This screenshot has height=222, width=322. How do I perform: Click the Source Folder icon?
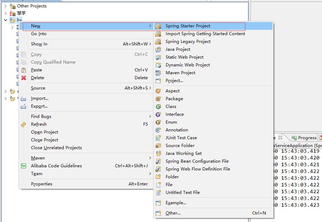click(159, 146)
